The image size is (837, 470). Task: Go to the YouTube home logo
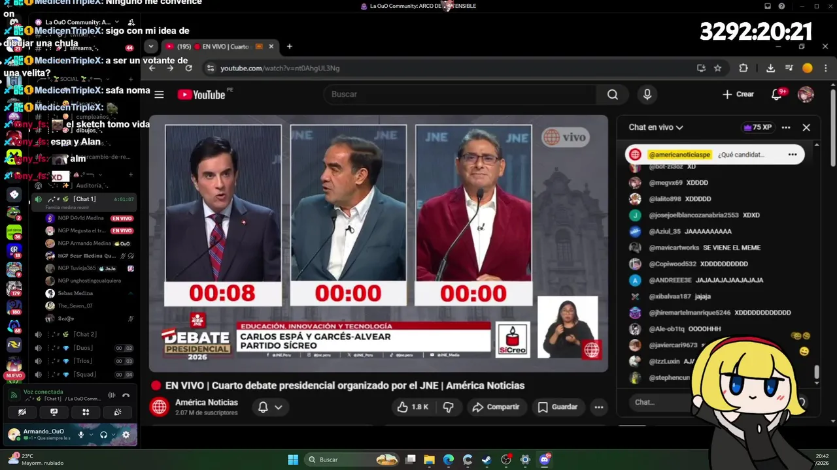coord(201,95)
